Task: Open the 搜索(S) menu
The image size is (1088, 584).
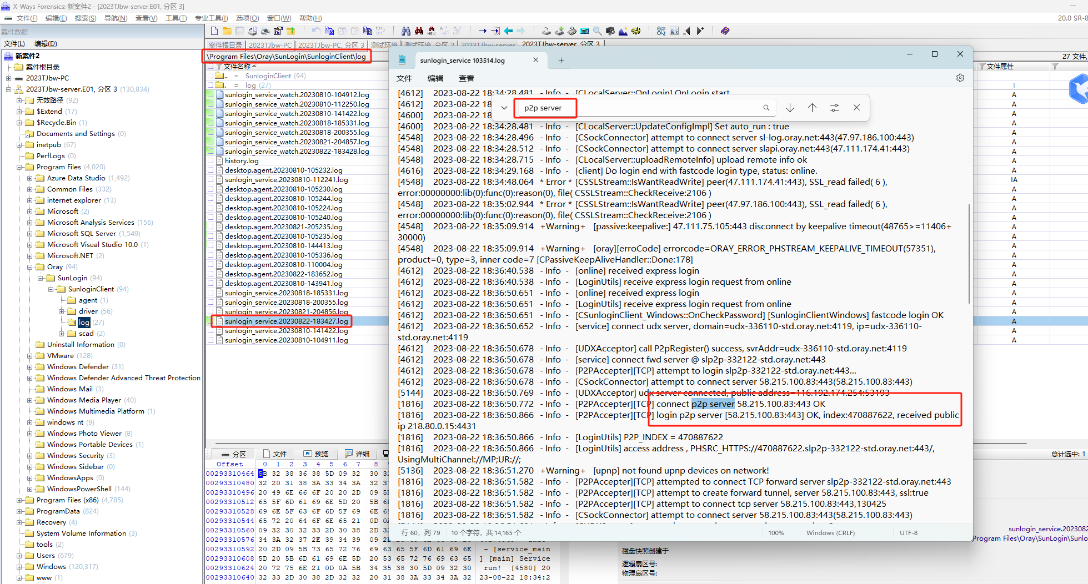Action: click(85, 18)
